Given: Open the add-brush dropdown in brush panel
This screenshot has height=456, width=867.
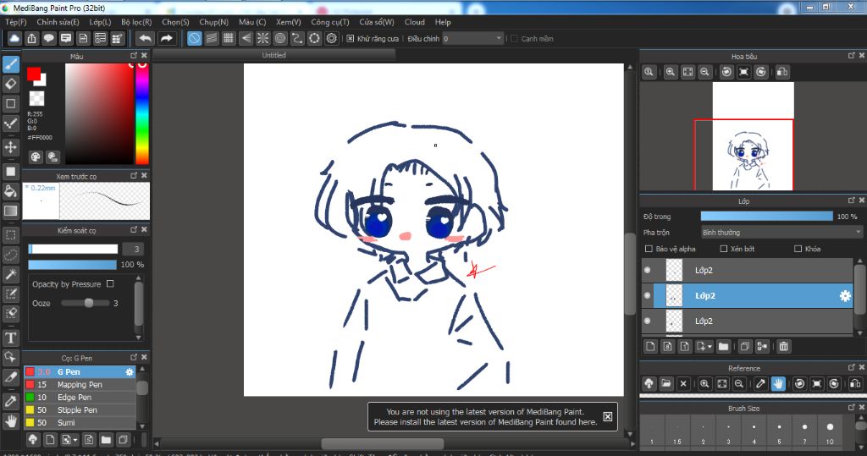Looking at the screenshot, I should [75, 441].
